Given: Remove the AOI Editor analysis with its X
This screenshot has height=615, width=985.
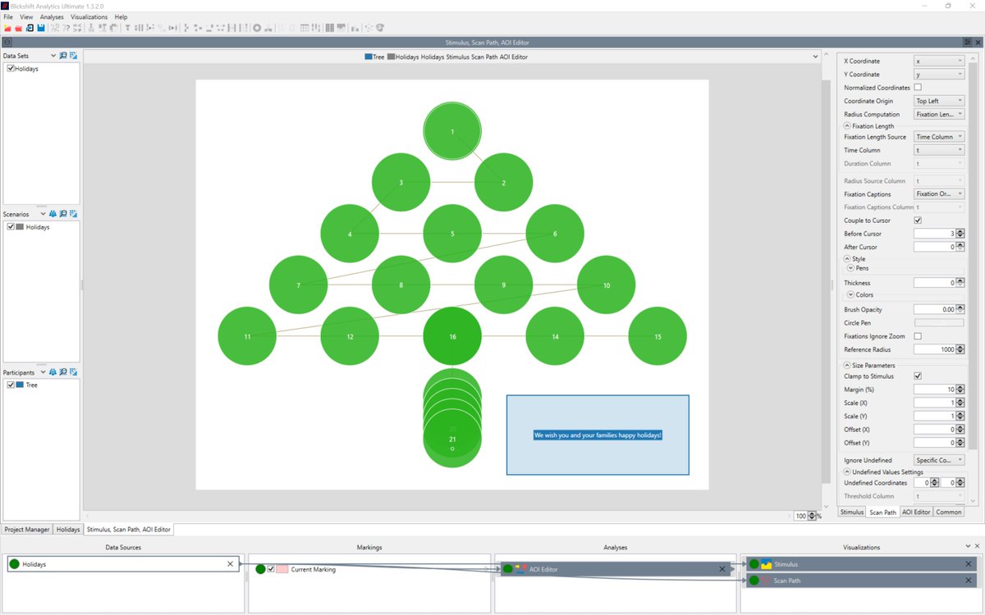Looking at the screenshot, I should coord(722,569).
